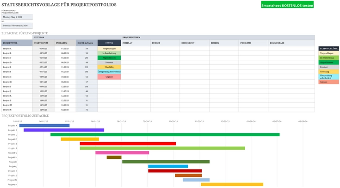This screenshot has height=188, width=340.
Task: Select the start date field Monday, May 5, 2025
Action: pyautogui.click(x=17, y=17)
